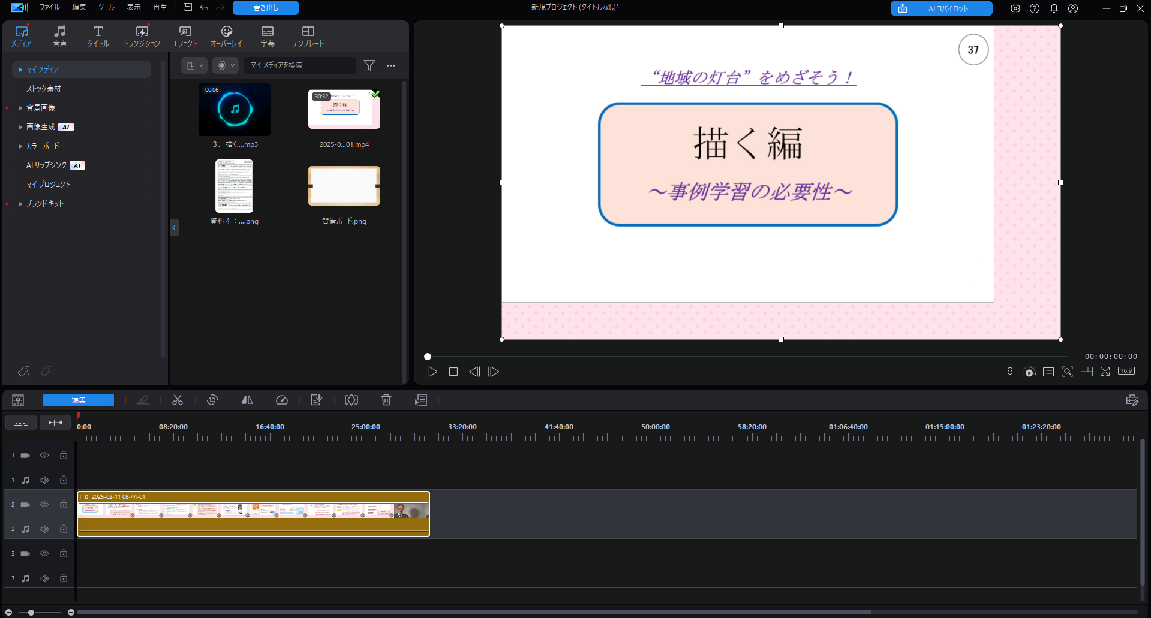1151x618 pixels.
Task: Open the 編集 menu in the menu bar
Action: tap(79, 7)
